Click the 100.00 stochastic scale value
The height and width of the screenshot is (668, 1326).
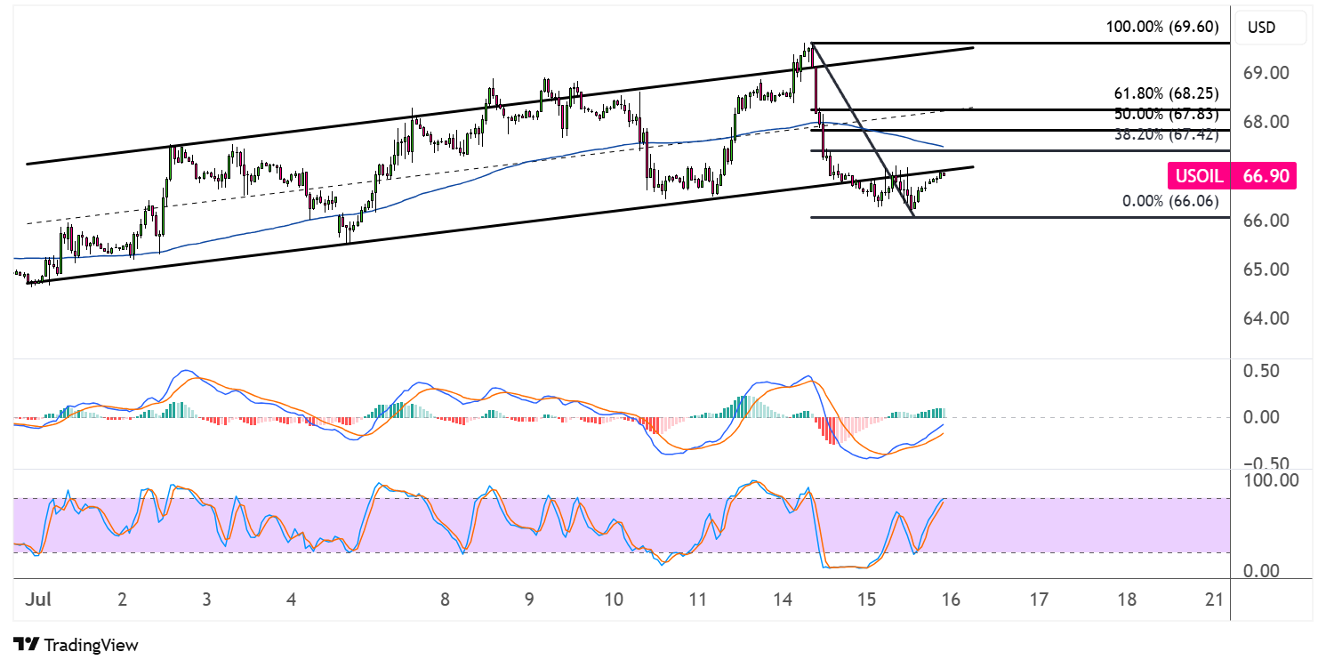tap(1271, 481)
